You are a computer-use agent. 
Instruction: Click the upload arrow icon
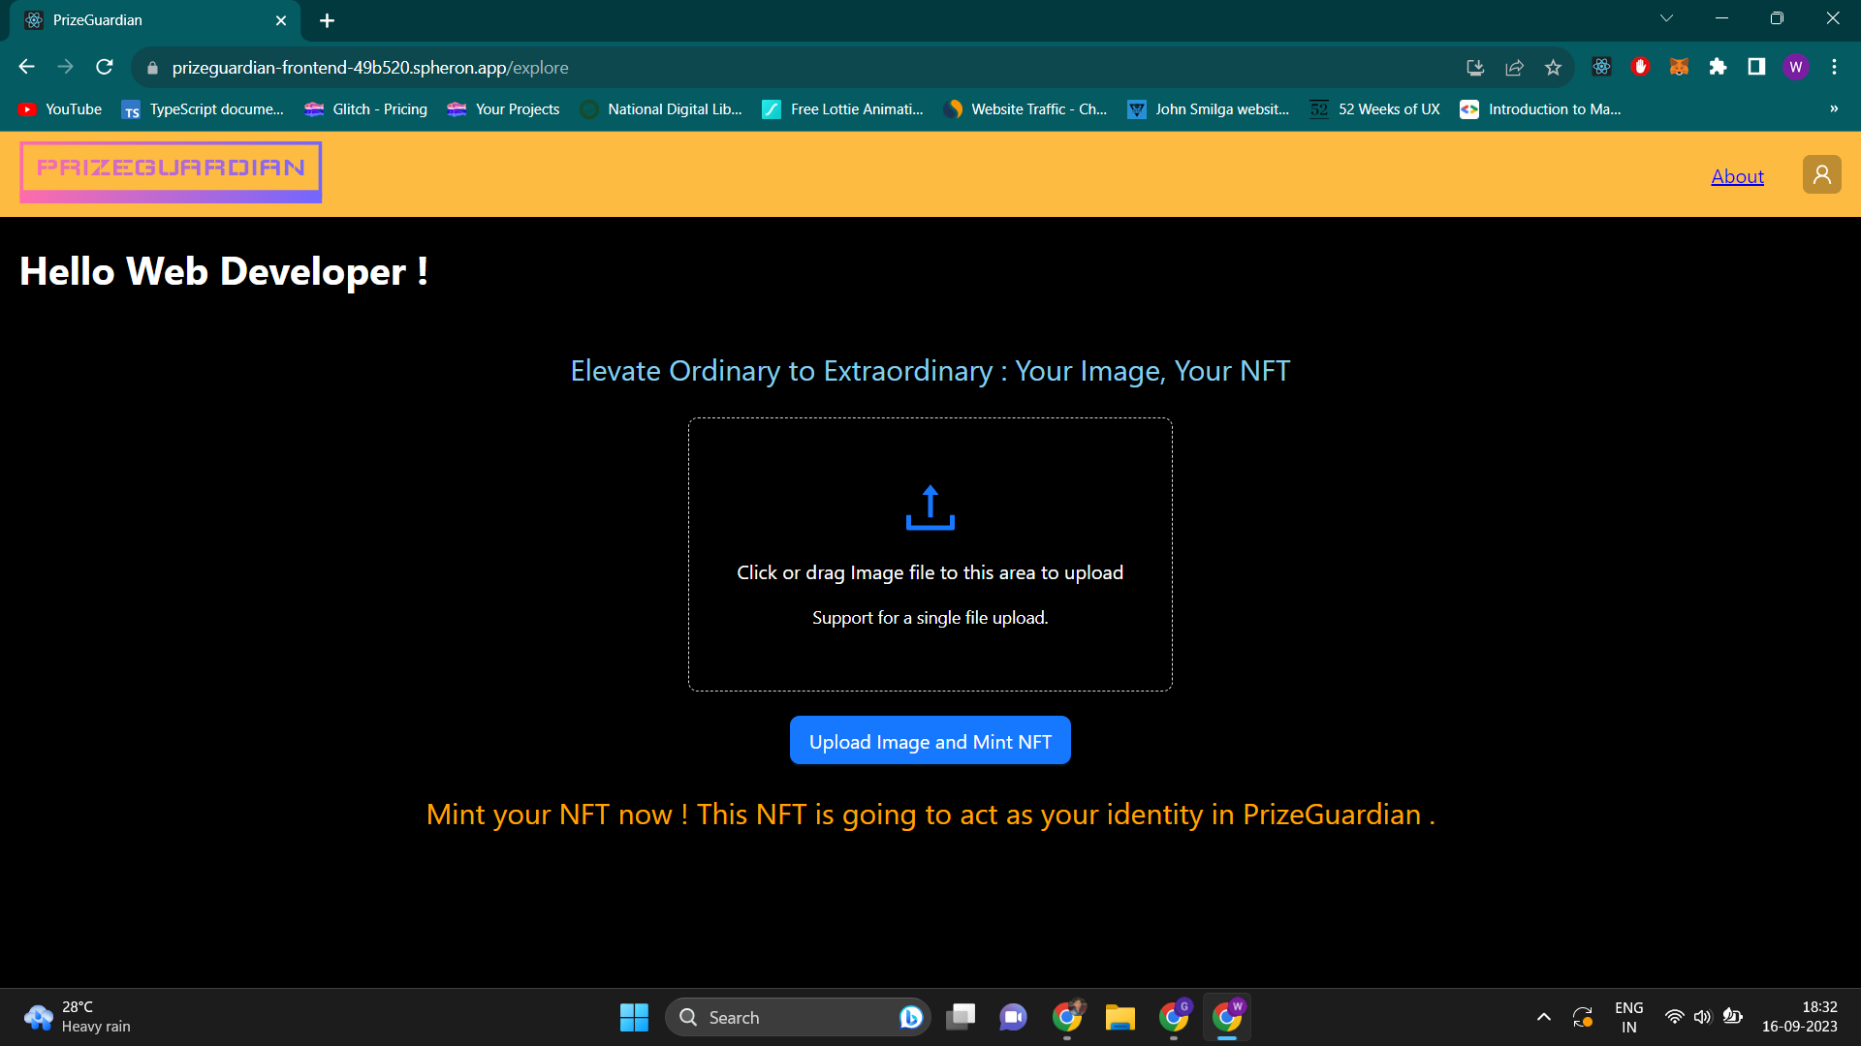tap(930, 507)
